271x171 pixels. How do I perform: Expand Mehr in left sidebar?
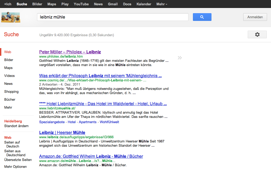[x=8, y=108]
